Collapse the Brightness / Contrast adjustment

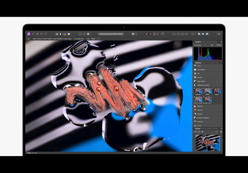tap(208, 85)
